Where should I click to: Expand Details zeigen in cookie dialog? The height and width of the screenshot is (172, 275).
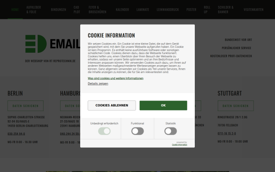tap(98, 83)
